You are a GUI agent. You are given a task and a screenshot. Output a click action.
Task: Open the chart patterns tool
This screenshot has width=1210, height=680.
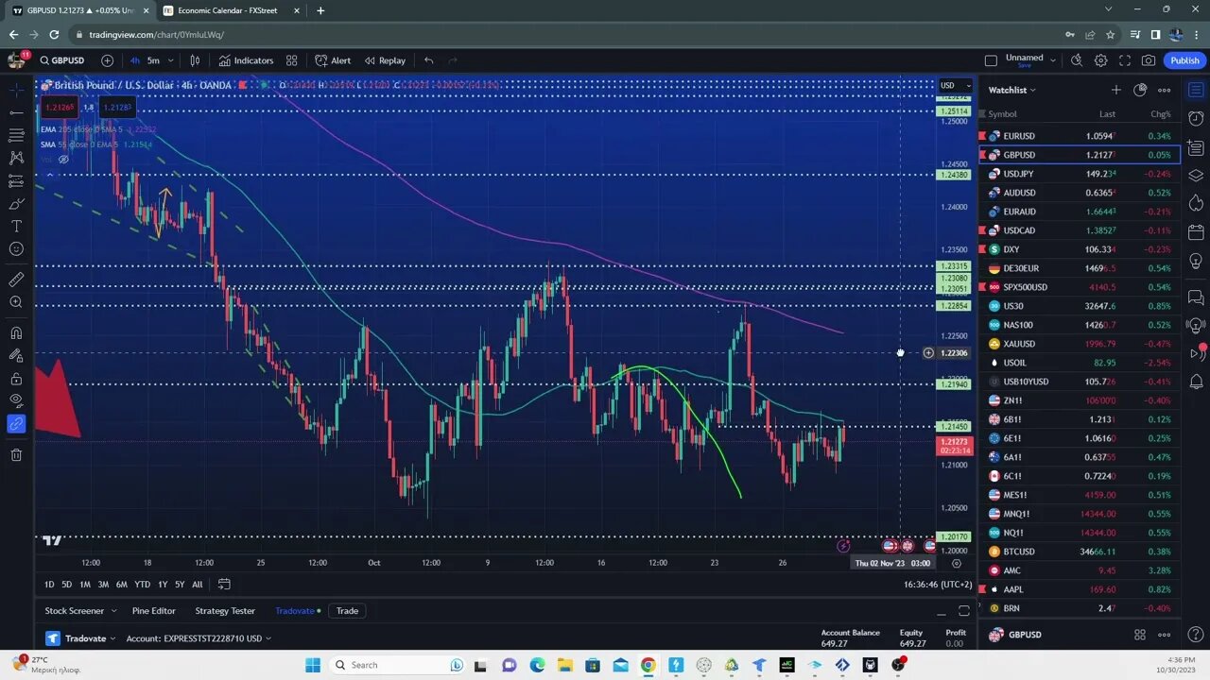[x=16, y=158]
